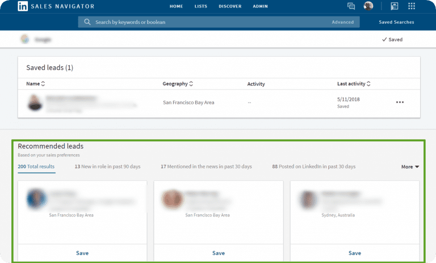
Task: Click the magnifying glass search icon
Action: coord(87,22)
